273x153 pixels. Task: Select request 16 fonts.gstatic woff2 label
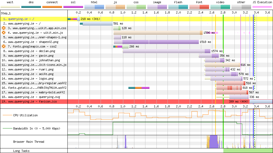[34, 88]
